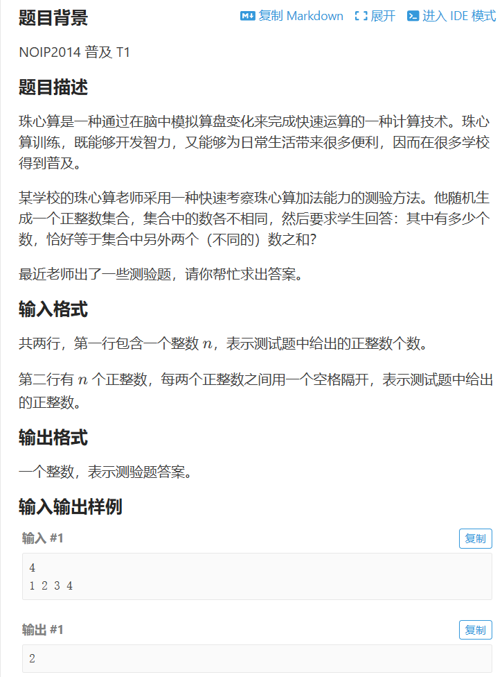Click the expand brackets icon

tap(361, 16)
